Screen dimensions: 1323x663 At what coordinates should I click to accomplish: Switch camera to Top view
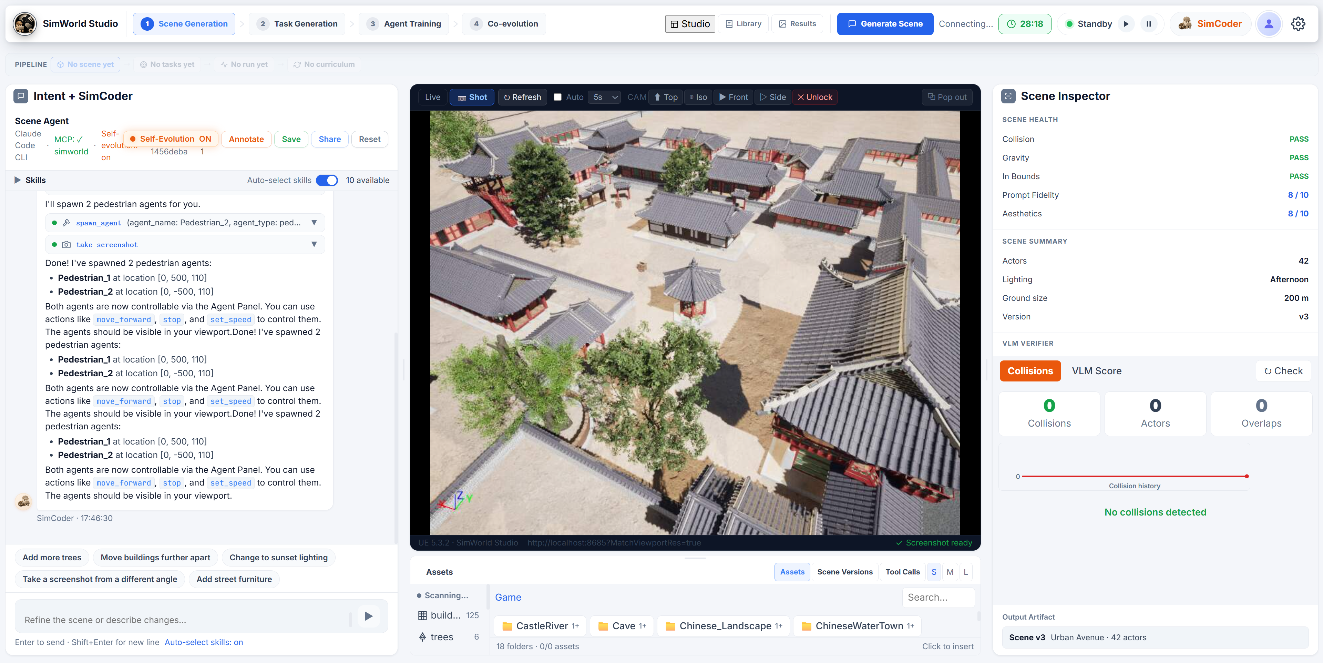pyautogui.click(x=666, y=97)
